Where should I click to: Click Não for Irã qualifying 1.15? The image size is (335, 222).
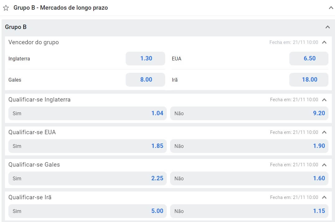click(249, 211)
